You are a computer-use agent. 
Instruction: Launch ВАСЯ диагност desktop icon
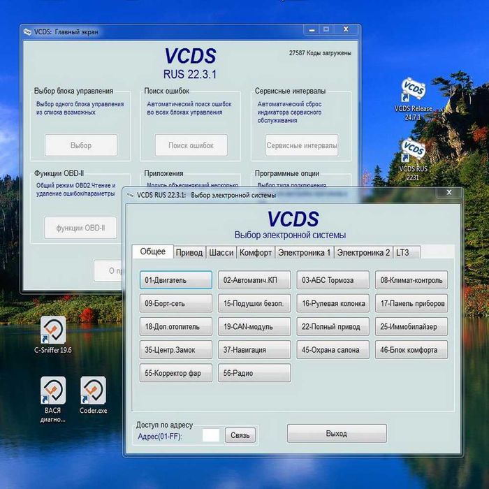pyautogui.click(x=53, y=400)
